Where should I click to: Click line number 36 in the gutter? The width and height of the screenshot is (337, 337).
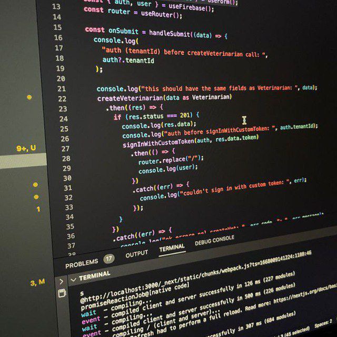[x=71, y=236]
